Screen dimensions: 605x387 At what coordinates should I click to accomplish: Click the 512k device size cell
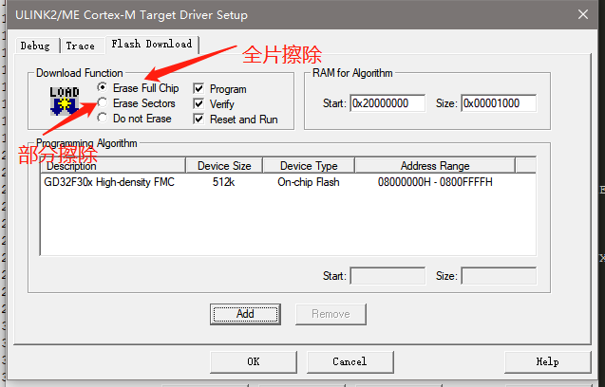click(x=223, y=182)
